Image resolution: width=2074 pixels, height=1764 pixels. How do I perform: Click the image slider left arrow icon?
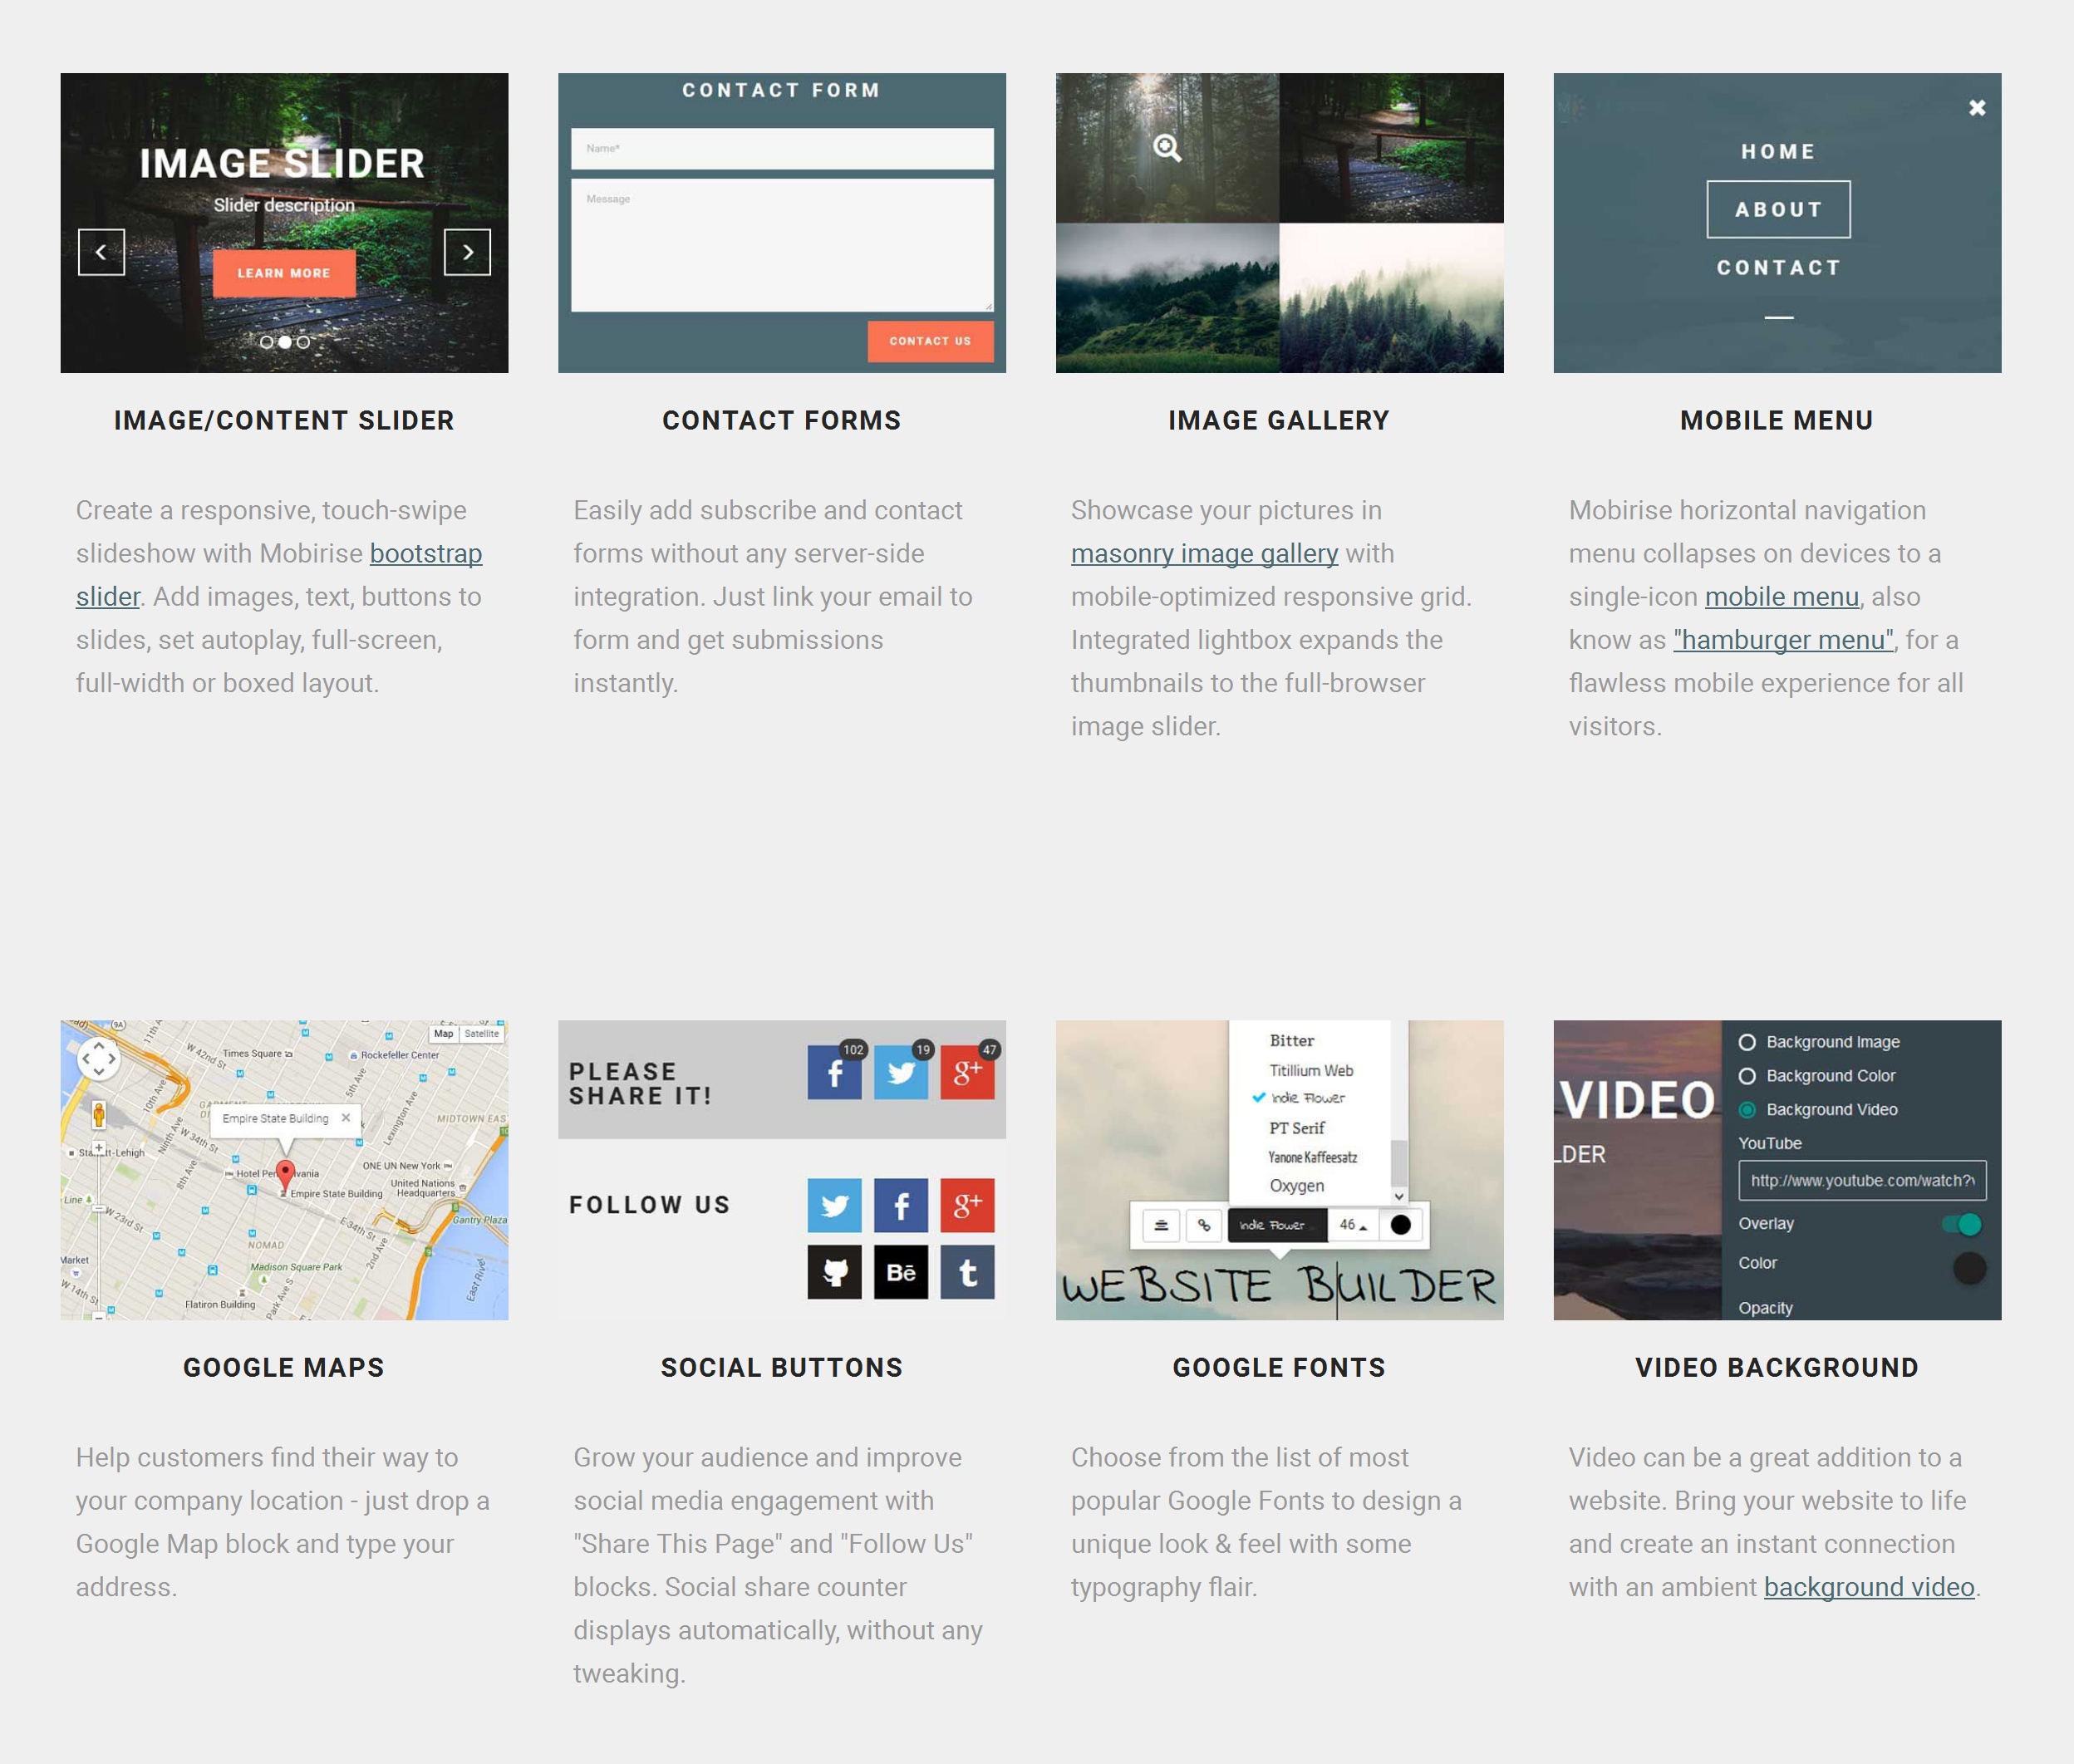coord(100,252)
